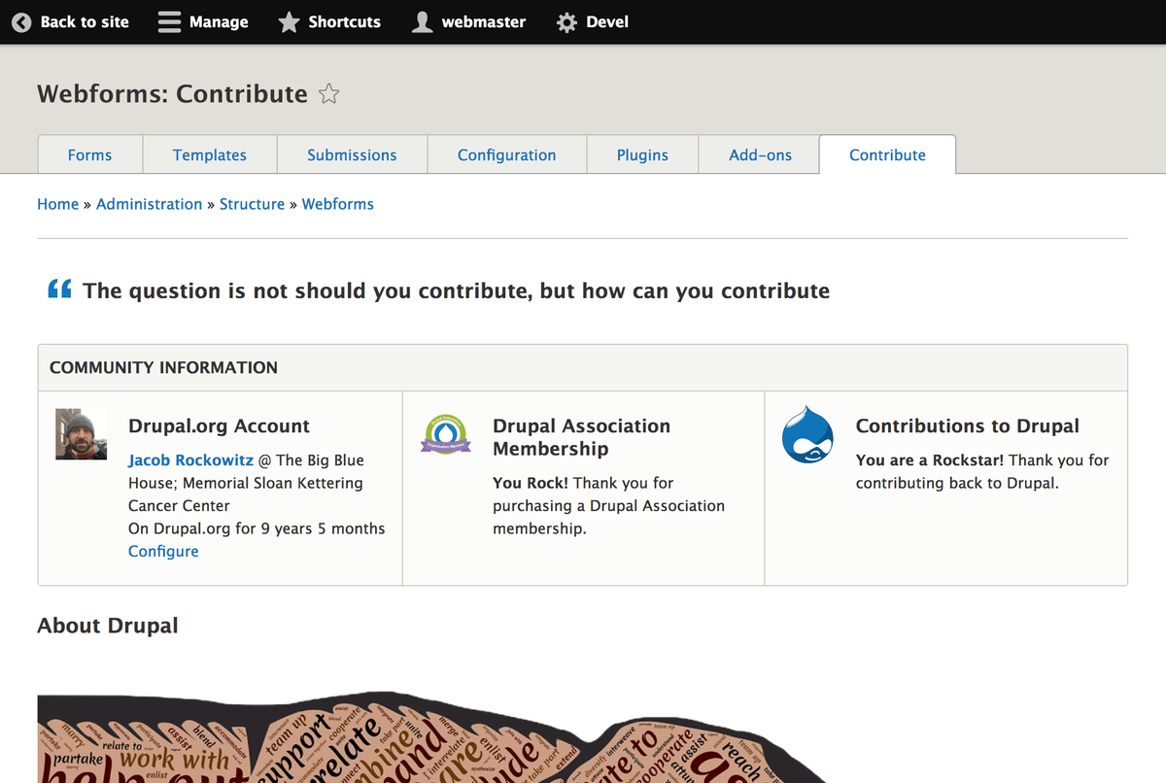Open the Add-ons tab
The height and width of the screenshot is (783, 1166).
click(760, 154)
